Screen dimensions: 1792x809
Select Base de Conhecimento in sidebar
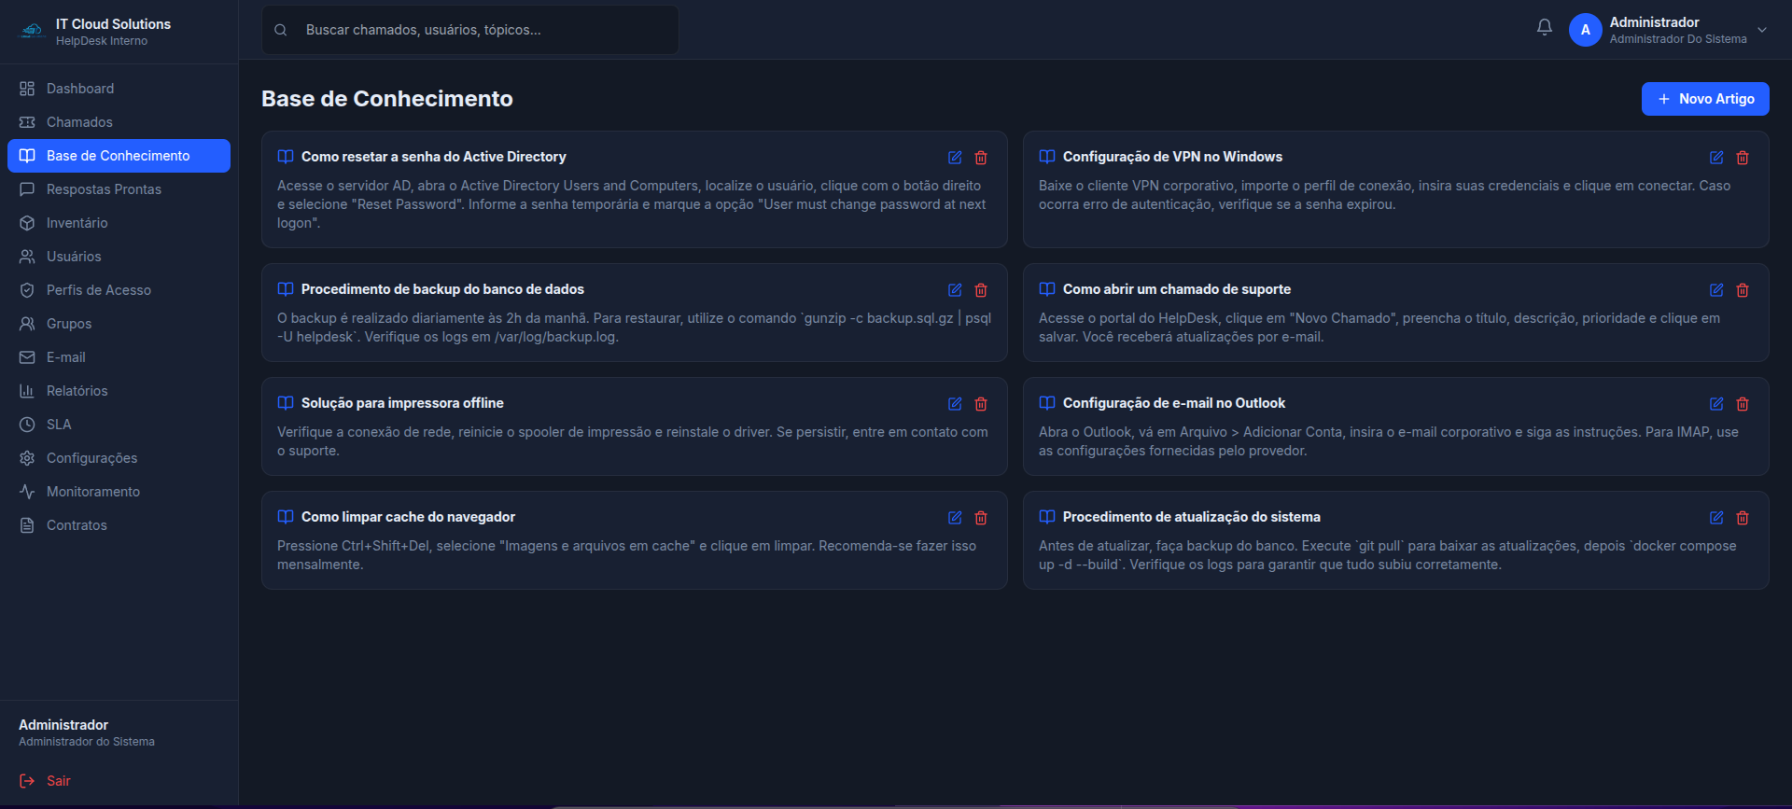[119, 156]
